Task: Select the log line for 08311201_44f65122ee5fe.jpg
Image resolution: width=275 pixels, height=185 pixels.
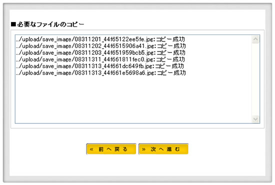Action: (100, 39)
